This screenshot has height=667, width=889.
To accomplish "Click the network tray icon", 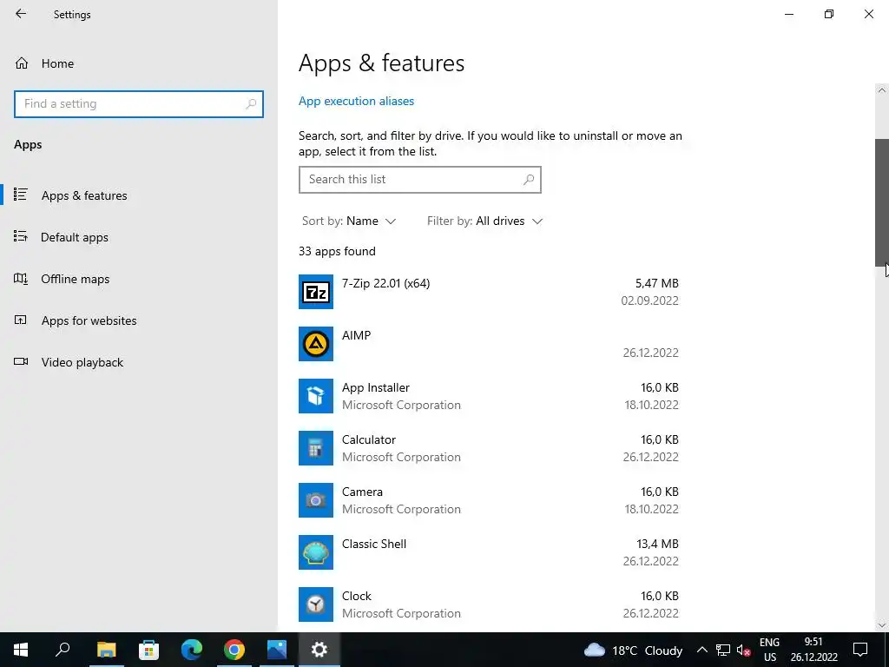I will click(x=723, y=650).
